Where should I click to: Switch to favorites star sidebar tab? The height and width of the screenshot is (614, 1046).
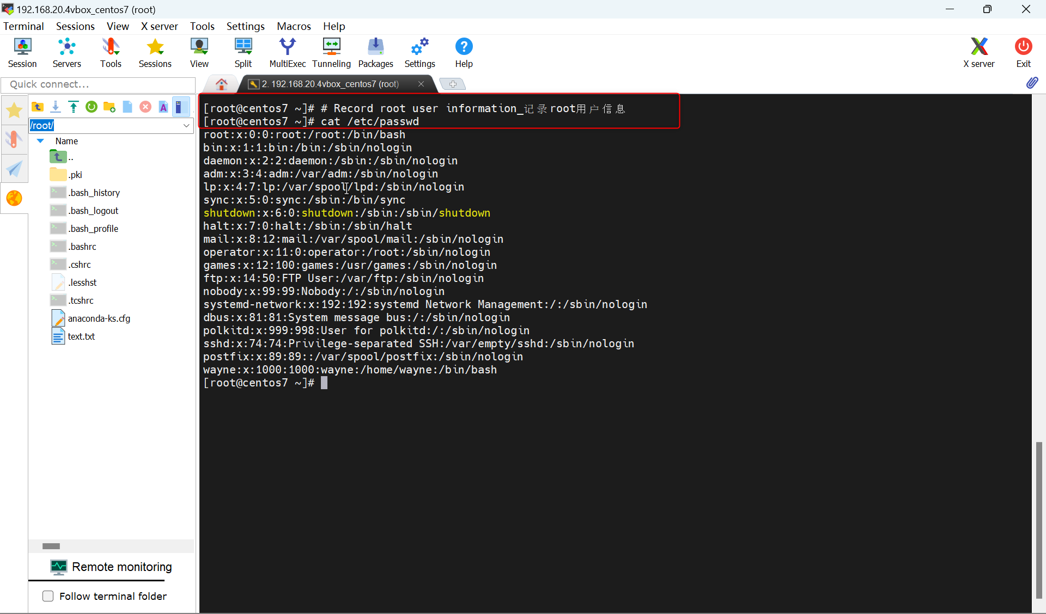click(x=14, y=110)
